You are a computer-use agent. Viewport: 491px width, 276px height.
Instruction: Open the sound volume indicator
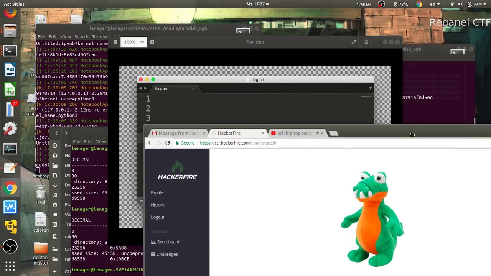click(460, 4)
